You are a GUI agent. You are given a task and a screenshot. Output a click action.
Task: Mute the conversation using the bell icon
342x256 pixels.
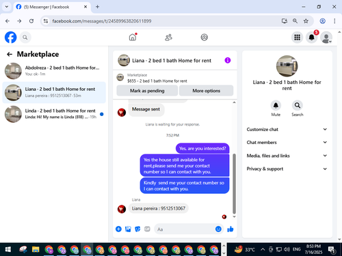tap(276, 105)
